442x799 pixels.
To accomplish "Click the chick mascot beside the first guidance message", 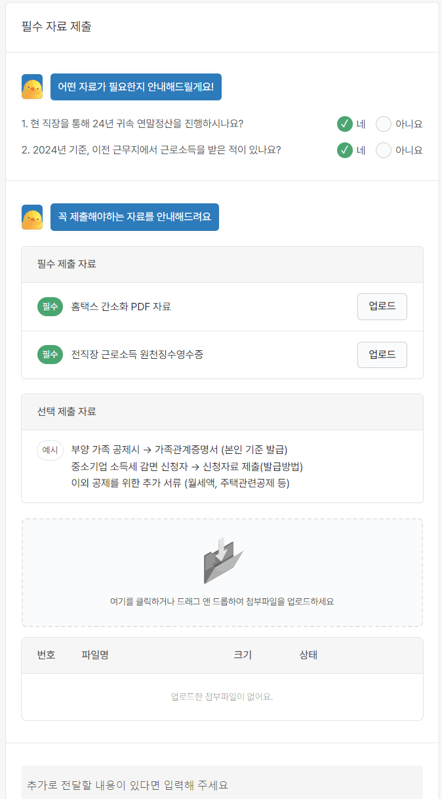I will 31,86.
